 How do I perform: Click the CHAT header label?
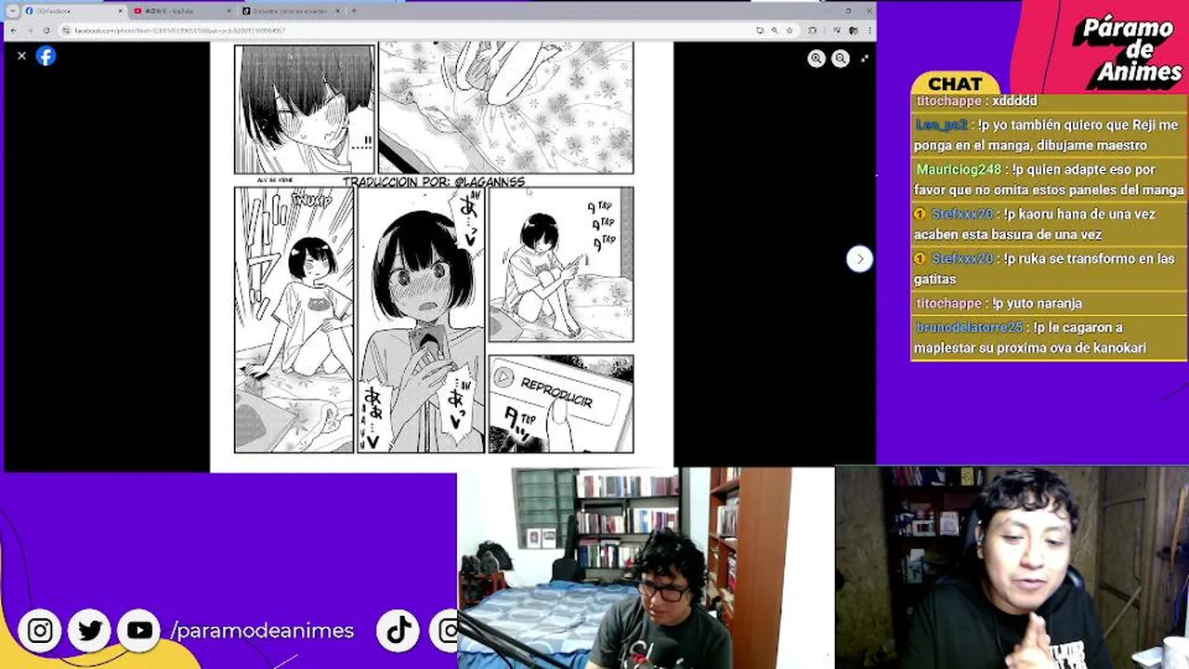click(x=954, y=85)
